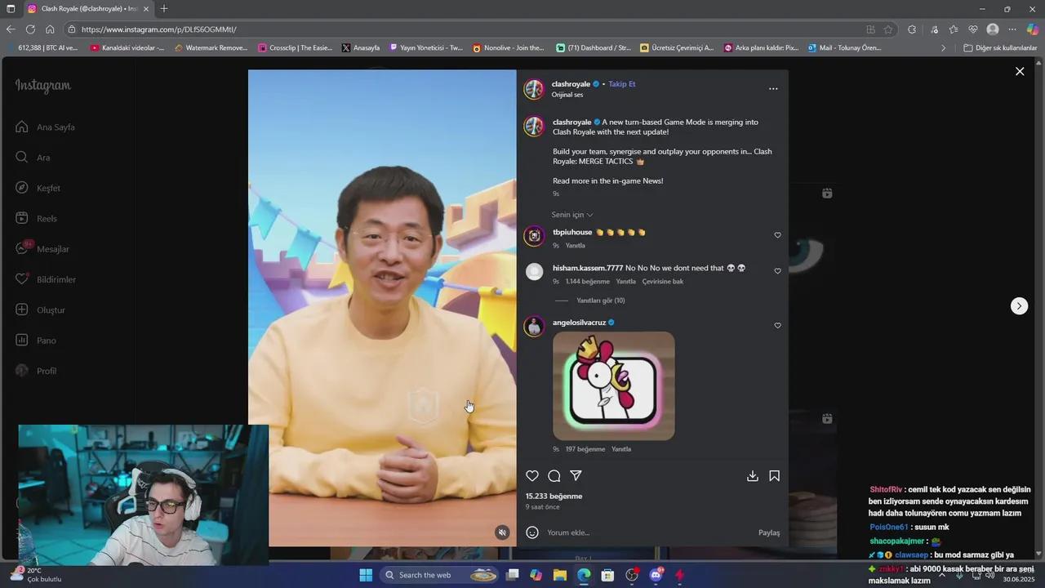This screenshot has width=1045, height=588.
Task: Close the post overlay with X
Action: 1020,71
